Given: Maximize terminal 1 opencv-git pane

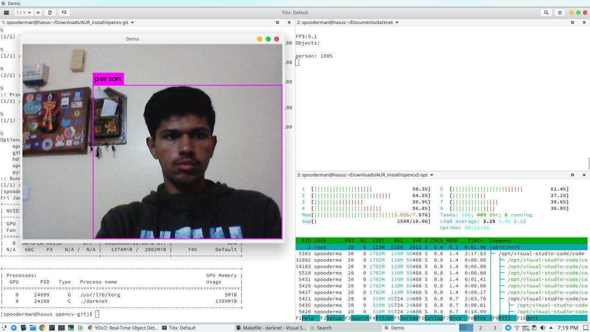Looking at the screenshot, I should point(277,22).
